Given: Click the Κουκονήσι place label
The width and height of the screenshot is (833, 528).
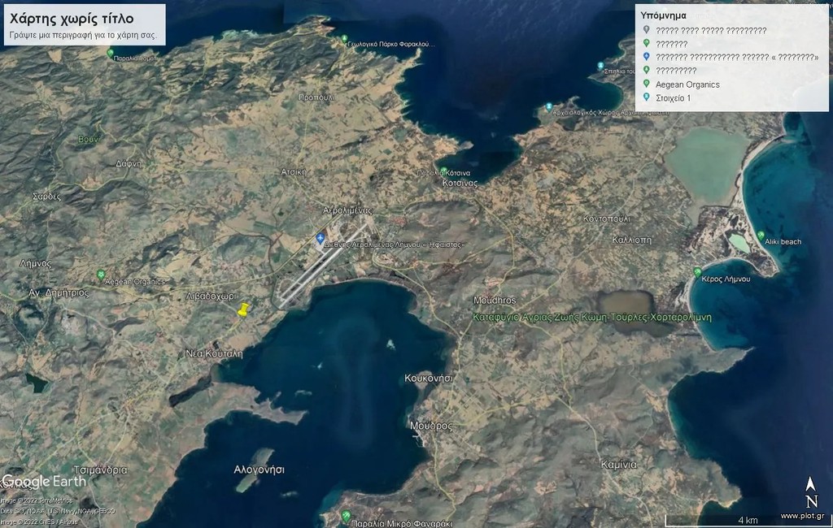Looking at the screenshot, I should pos(429,379).
